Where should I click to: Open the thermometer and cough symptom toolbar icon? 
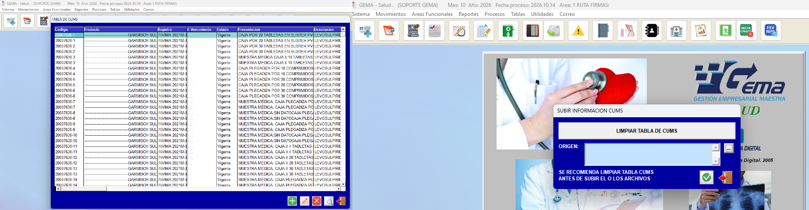(x=627, y=31)
